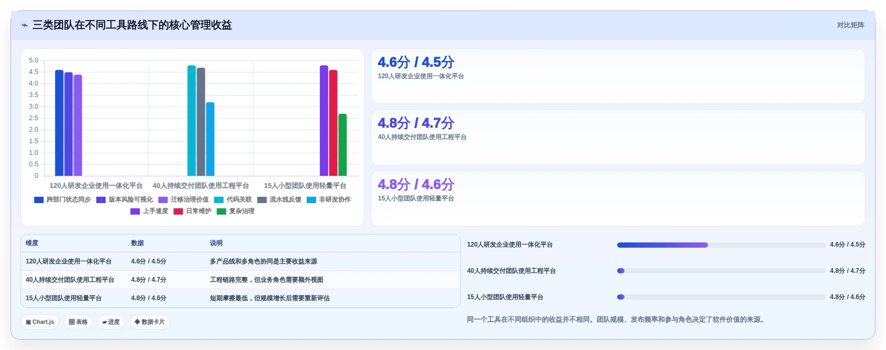Toggle the 上手速度 legend entry
Image resolution: width=886 pixels, height=350 pixels.
(149, 211)
